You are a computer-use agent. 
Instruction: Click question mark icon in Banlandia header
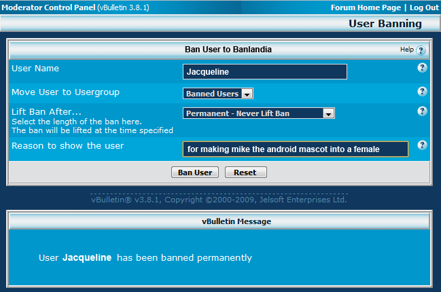(x=421, y=50)
